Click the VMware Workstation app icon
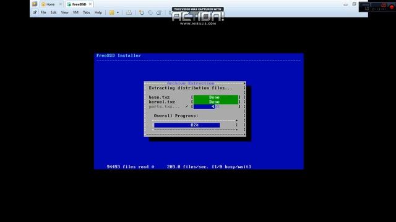The height and width of the screenshot is (222, 396). click(35, 4)
